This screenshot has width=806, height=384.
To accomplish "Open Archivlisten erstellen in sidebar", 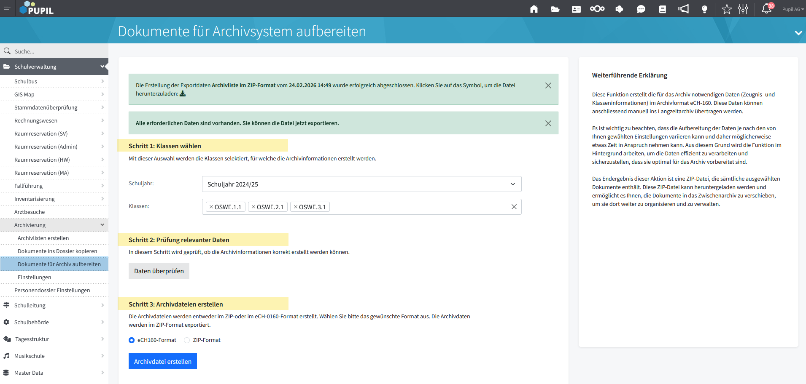I will click(x=43, y=238).
